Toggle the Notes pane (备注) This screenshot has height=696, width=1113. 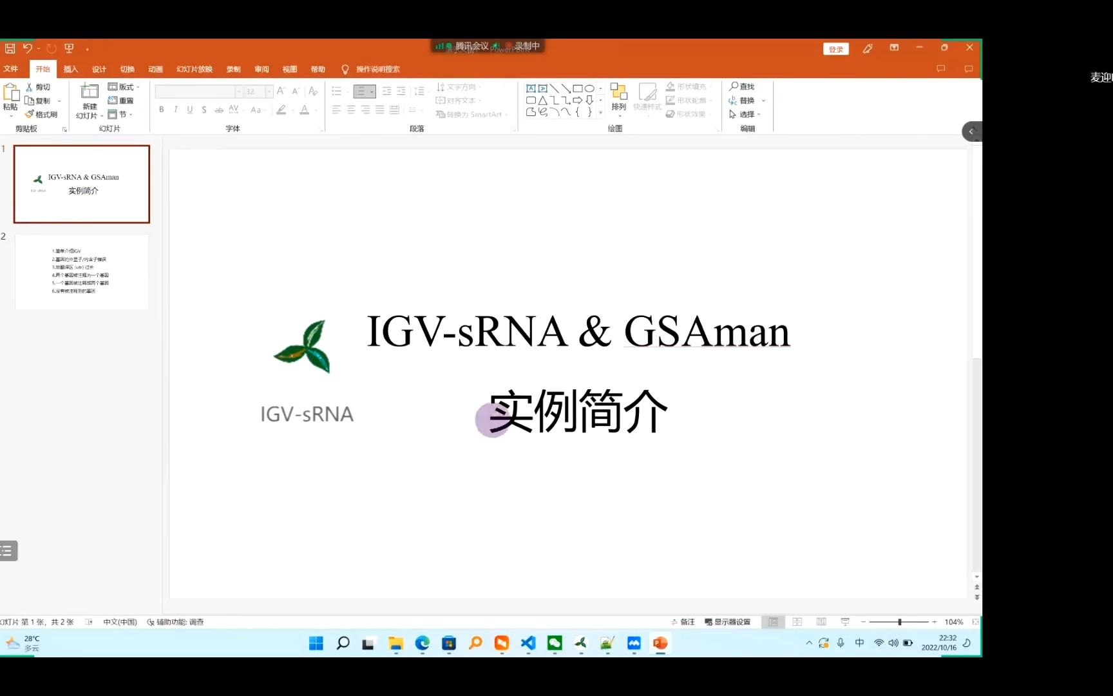[x=683, y=622]
